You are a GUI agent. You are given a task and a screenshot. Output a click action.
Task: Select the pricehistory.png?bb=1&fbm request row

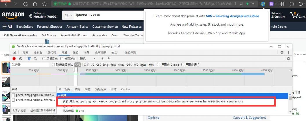point(33,100)
